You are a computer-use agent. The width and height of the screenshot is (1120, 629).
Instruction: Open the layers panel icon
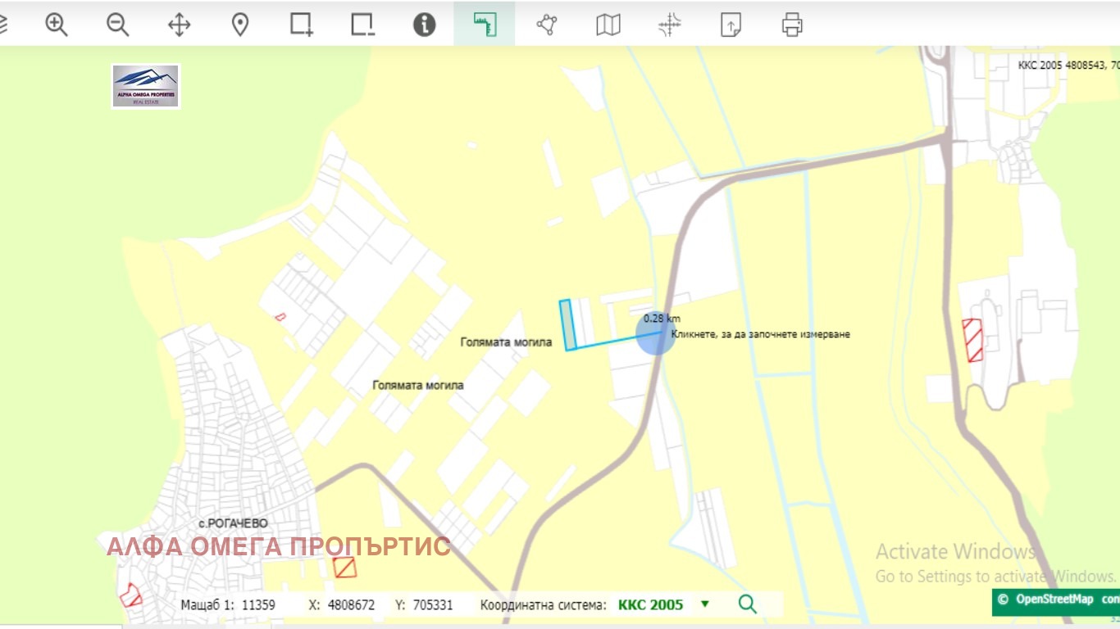pyautogui.click(x=3, y=25)
